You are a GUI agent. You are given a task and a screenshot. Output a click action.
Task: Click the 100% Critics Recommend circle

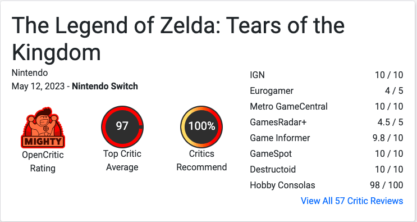tap(201, 127)
